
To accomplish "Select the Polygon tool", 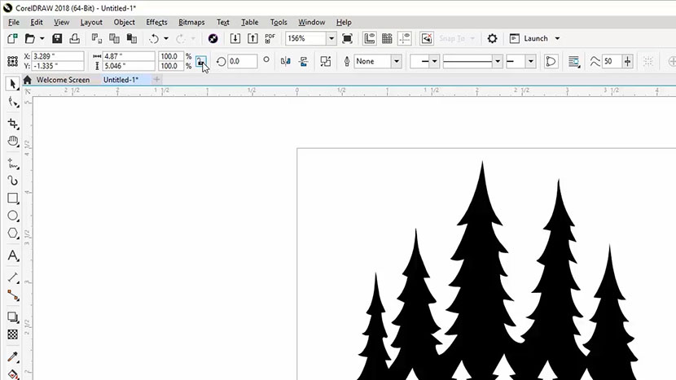I will (13, 234).
